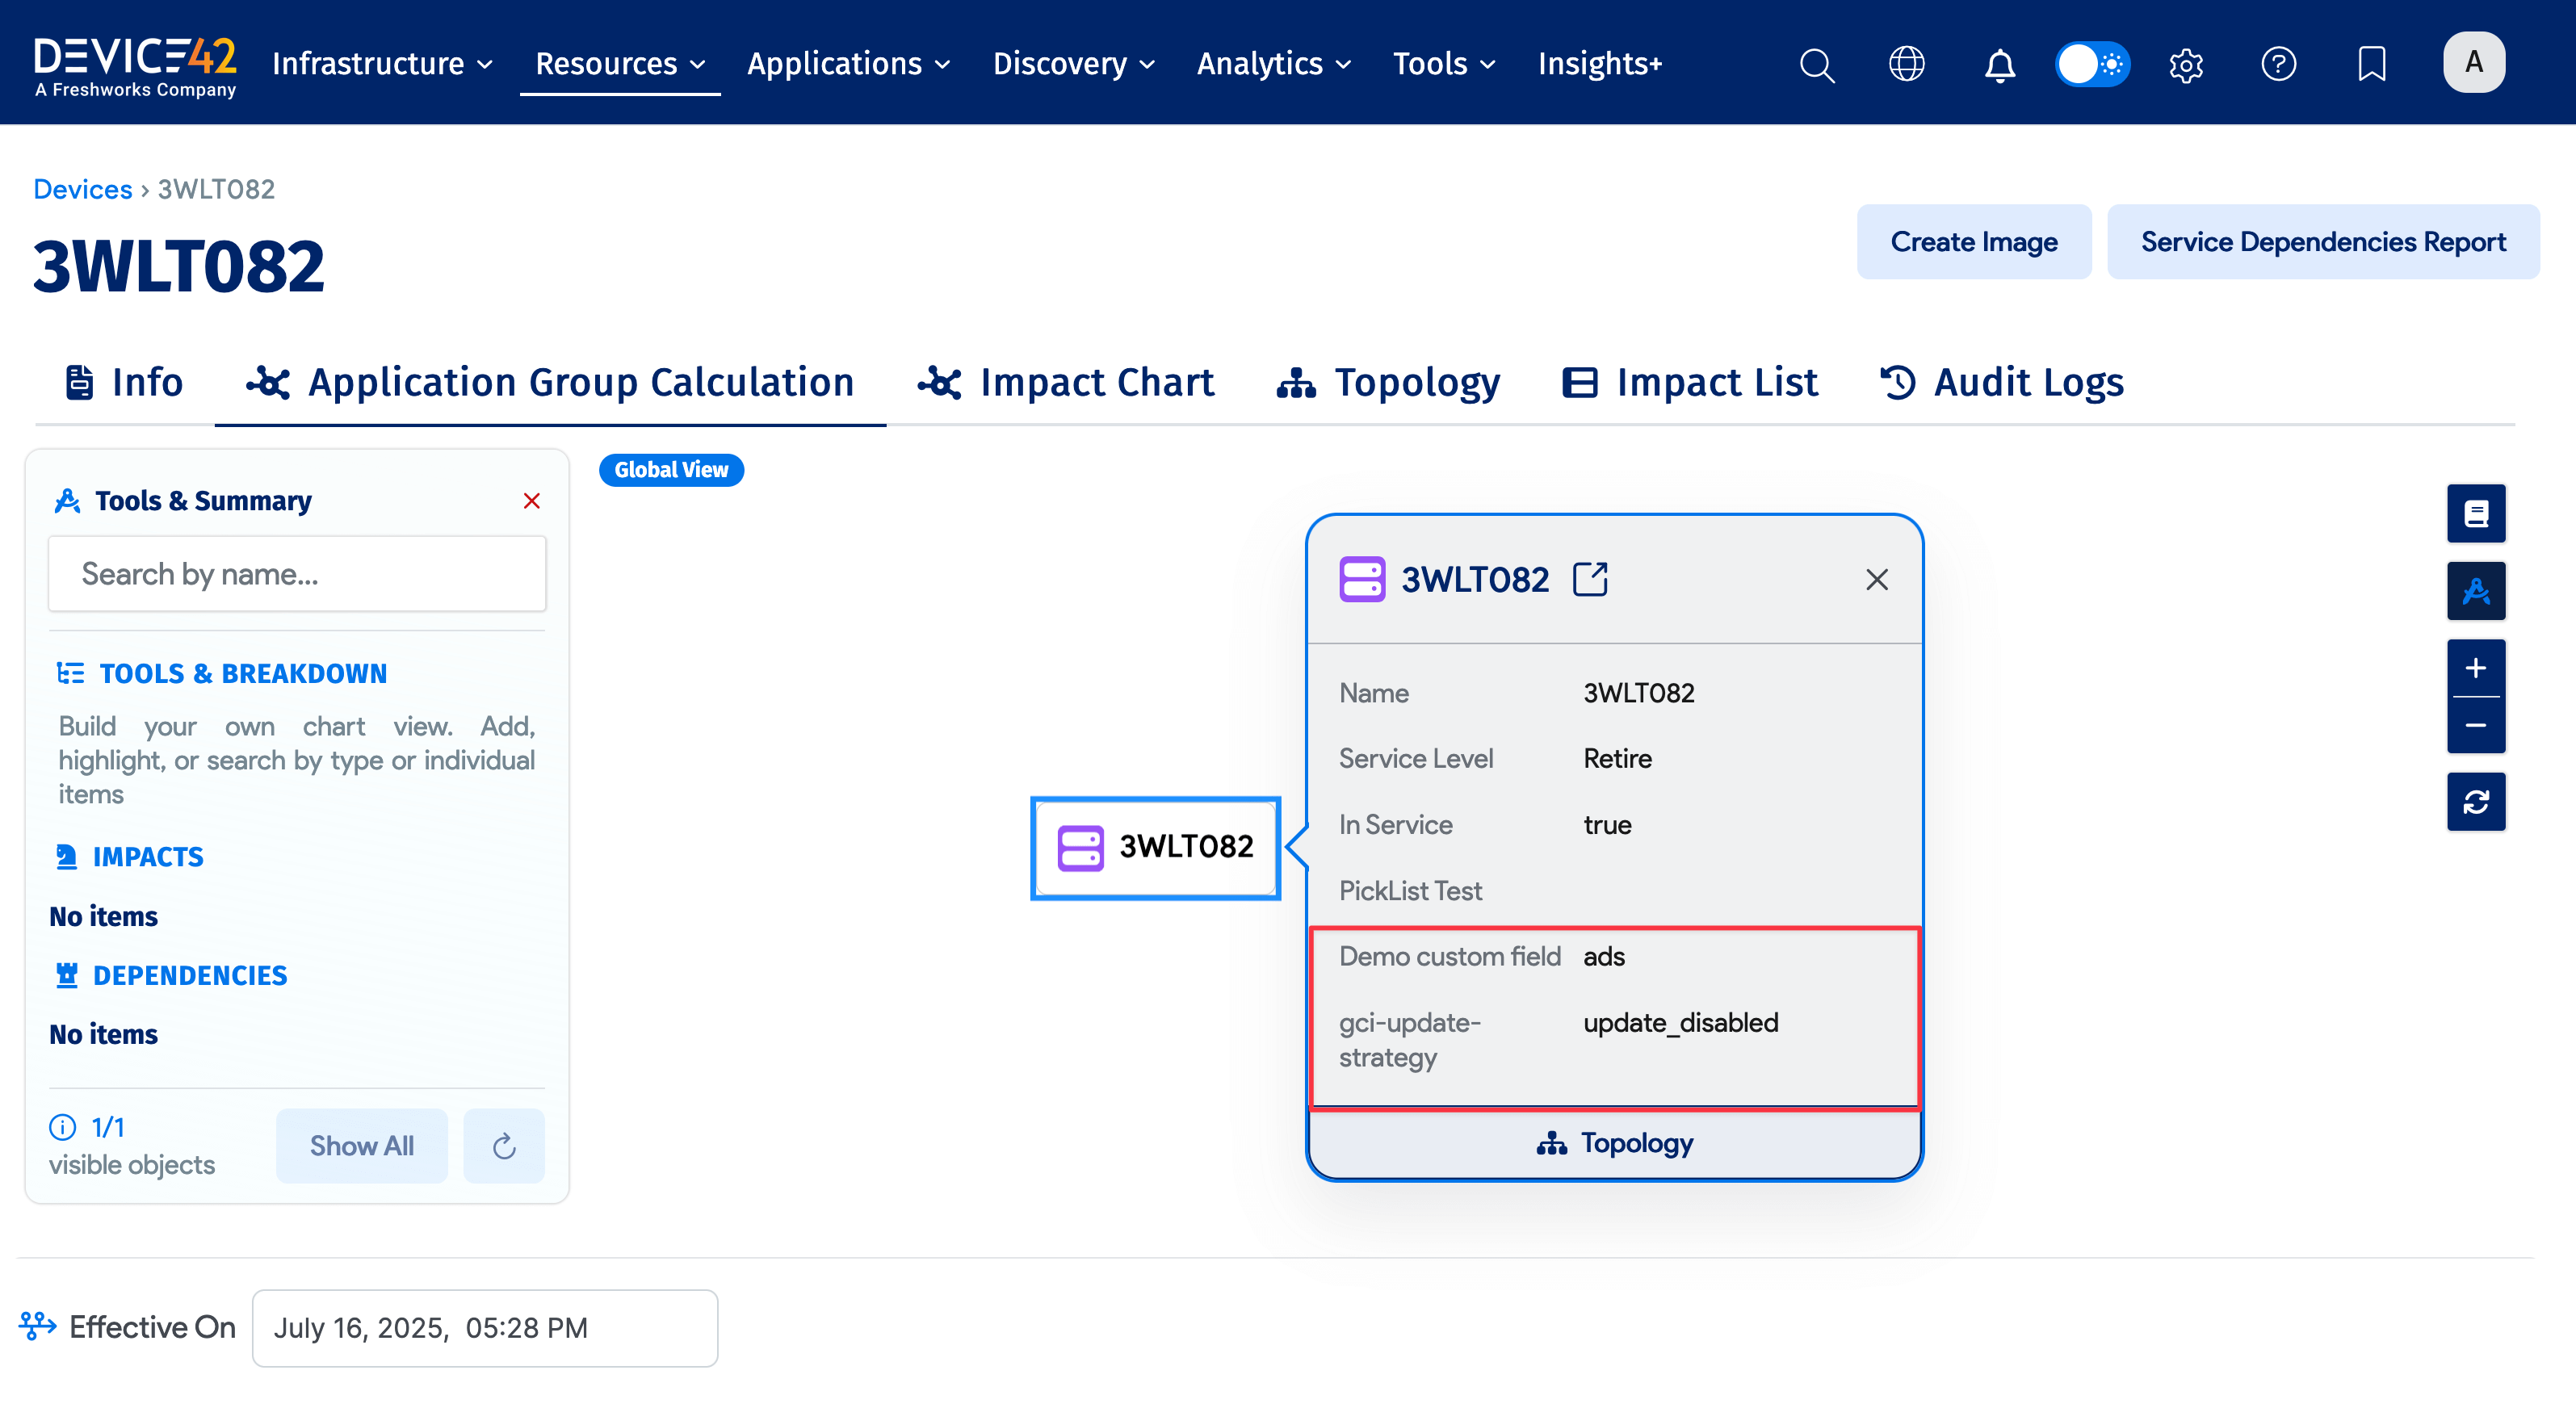
Task: Switch to the Impact Chart tab
Action: (x=1066, y=382)
